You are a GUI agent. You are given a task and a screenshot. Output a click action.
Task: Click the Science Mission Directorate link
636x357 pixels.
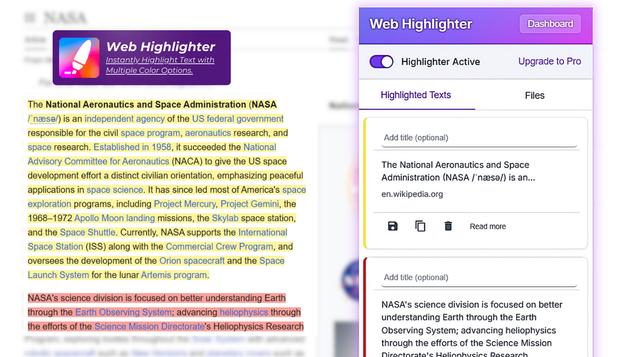tap(149, 327)
